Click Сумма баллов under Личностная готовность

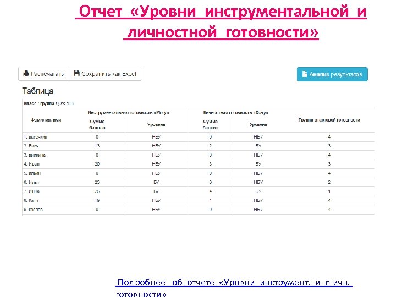point(210,124)
